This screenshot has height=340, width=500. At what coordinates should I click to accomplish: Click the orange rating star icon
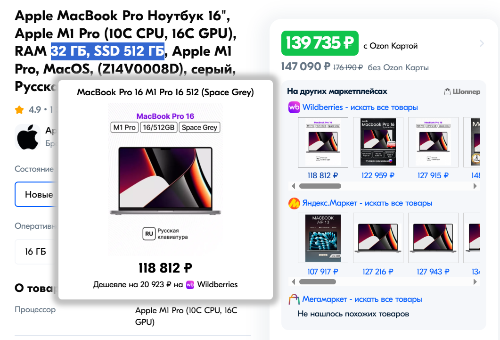19,110
